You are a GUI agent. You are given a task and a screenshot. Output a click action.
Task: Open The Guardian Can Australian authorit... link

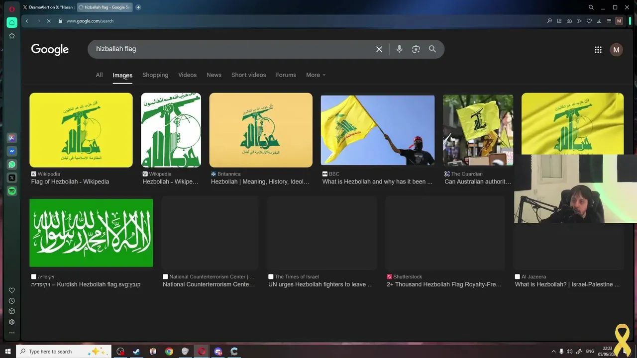click(478, 182)
